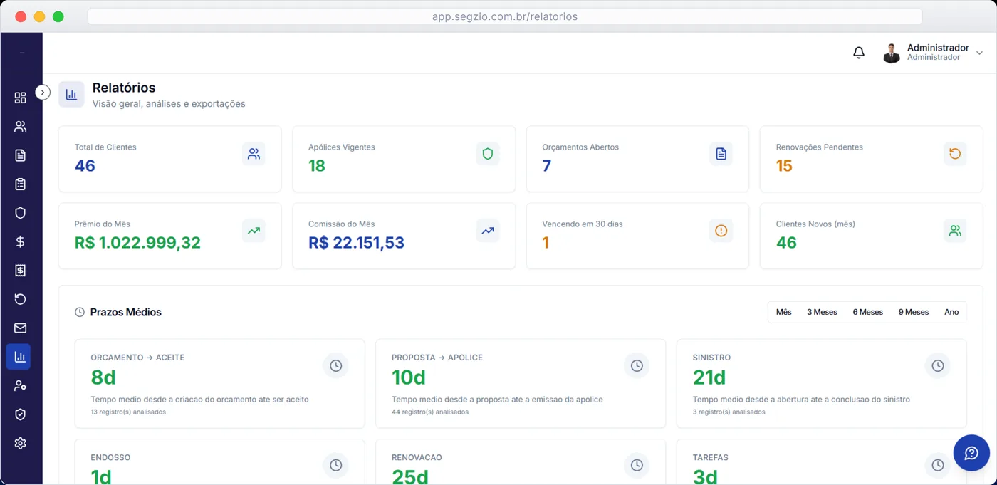The image size is (997, 485).
Task: Click the people icon on Clientes Novos card
Action: pos(955,231)
